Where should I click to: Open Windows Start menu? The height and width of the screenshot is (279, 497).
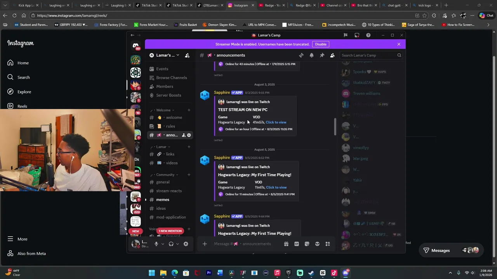152,273
